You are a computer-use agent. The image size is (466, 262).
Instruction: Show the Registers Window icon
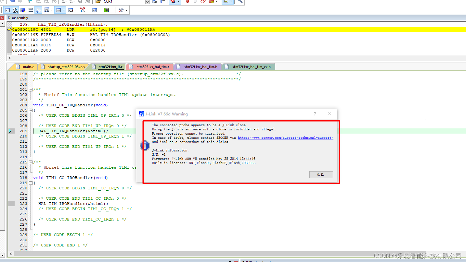pos(31,10)
